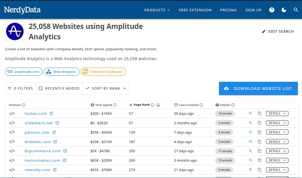Click calendly.com domain link
The image size is (302, 178).
point(37,170)
